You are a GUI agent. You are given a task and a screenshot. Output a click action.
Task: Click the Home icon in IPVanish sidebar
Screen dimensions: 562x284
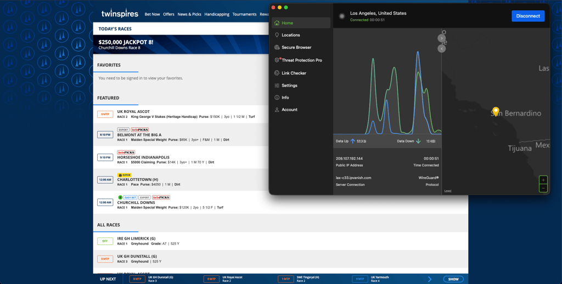pos(277,23)
